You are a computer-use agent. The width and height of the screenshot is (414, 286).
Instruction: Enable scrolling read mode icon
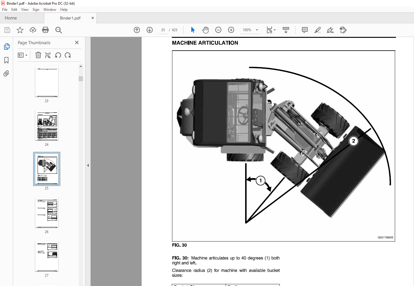pos(286,30)
